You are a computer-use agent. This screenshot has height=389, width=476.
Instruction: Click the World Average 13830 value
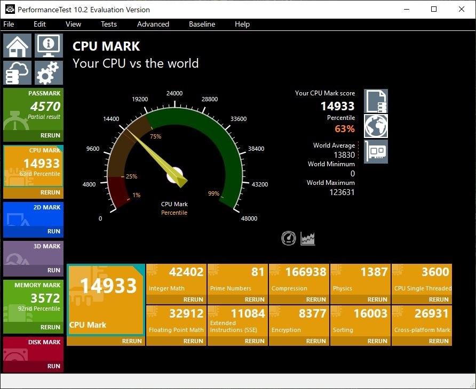tap(344, 155)
